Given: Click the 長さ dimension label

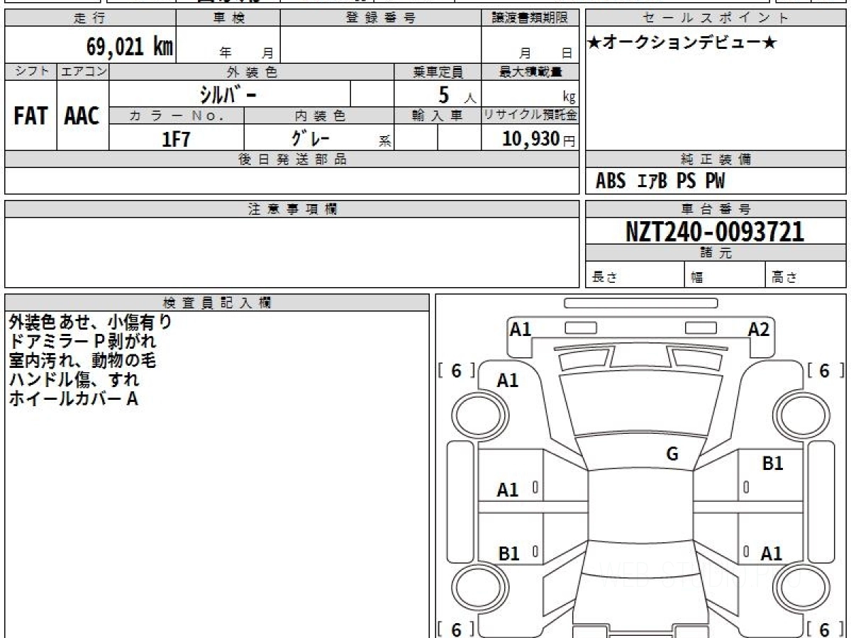Looking at the screenshot, I should (604, 278).
